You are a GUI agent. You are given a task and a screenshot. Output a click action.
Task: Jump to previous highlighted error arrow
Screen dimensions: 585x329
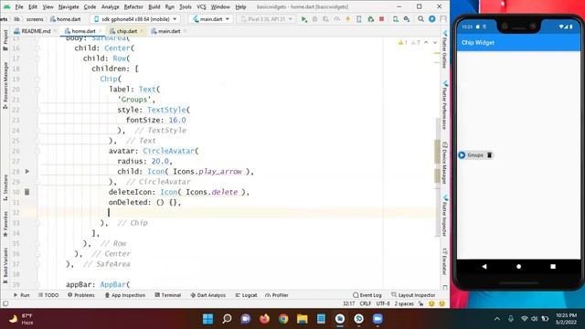click(426, 43)
